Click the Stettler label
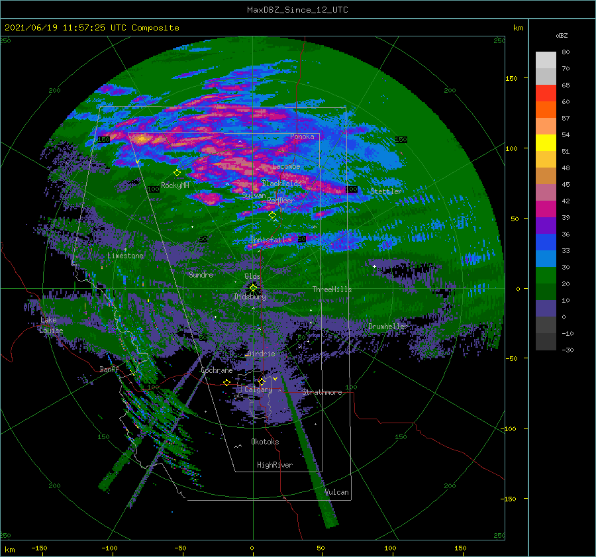Image resolution: width=596 pixels, height=557 pixels. point(386,191)
